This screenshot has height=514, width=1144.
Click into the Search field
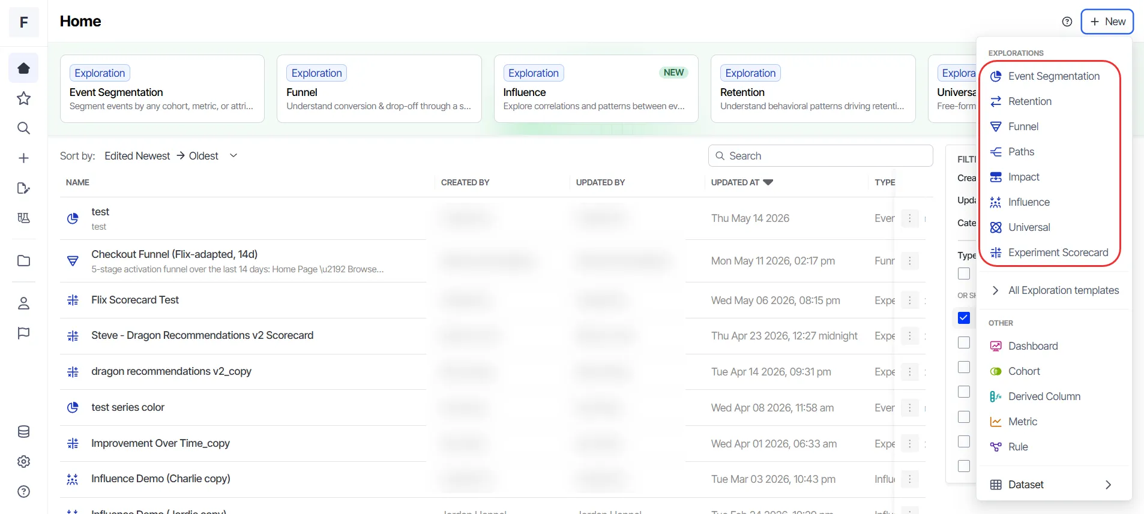pos(820,156)
